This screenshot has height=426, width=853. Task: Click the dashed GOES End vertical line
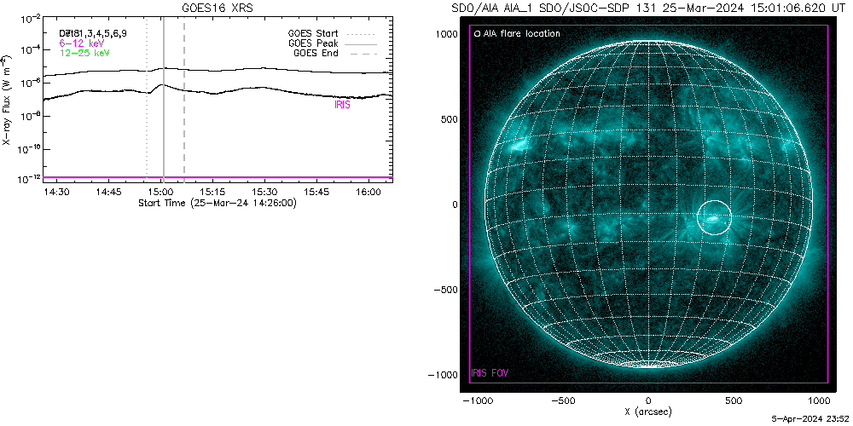tap(184, 98)
